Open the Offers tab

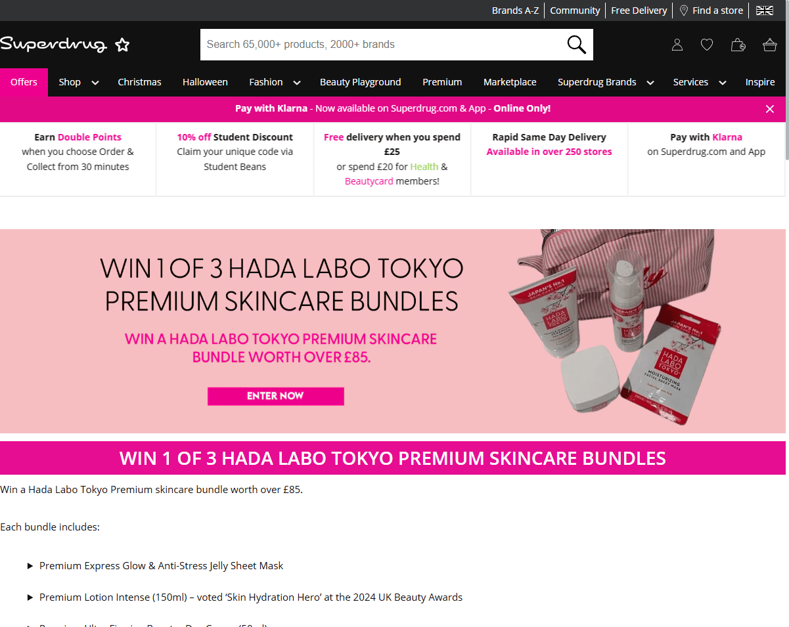(24, 82)
